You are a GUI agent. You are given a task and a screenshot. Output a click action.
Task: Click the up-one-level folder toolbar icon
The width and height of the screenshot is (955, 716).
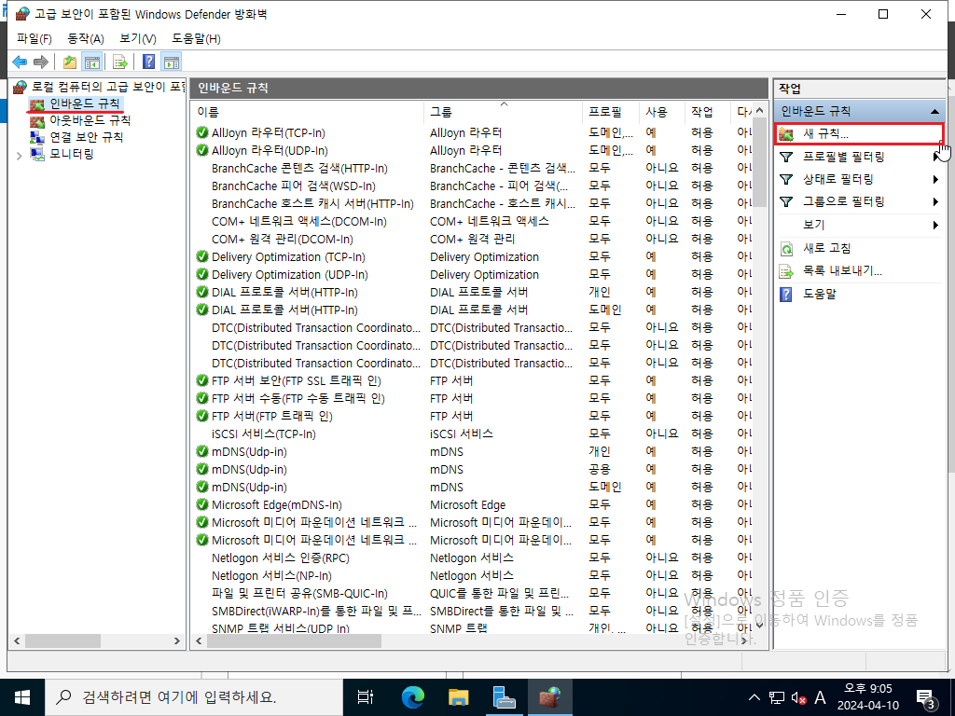pos(70,62)
